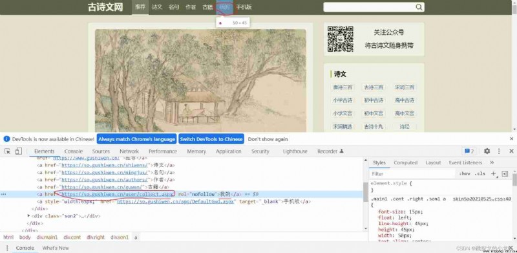
Task: Open 诗文 in the site navigation
Action: pyautogui.click(x=157, y=7)
